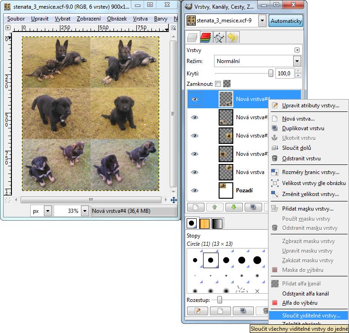Choose Sloučit viditelné vrstvy from context menu
The width and height of the screenshot is (349, 333).
tap(308, 316)
